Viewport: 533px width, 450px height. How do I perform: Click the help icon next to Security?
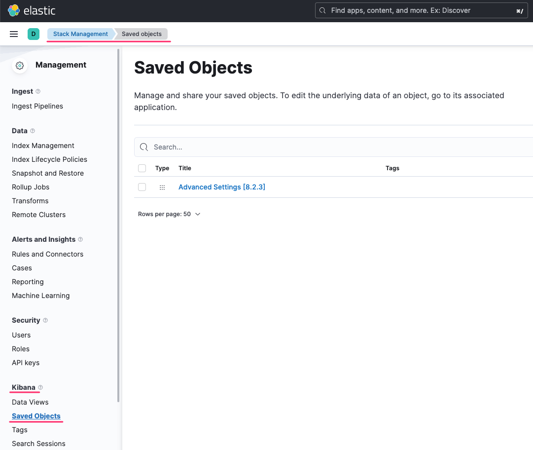(46, 320)
